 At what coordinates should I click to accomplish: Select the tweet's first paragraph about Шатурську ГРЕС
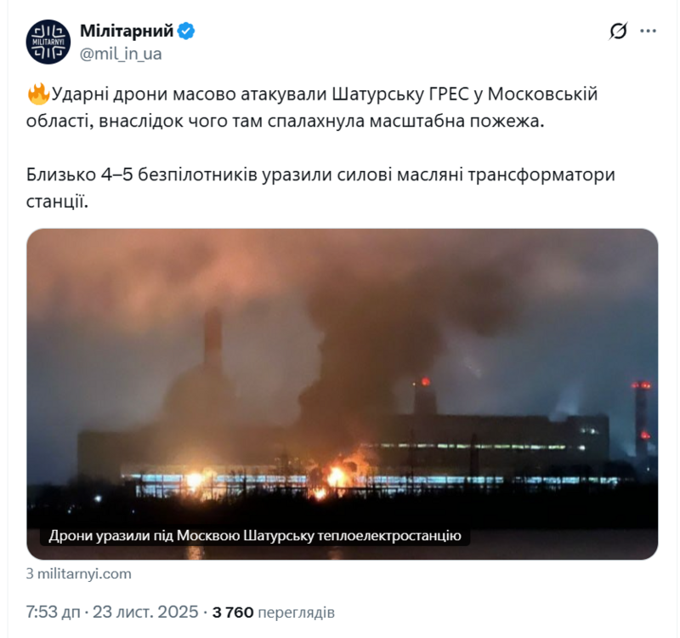[x=312, y=107]
